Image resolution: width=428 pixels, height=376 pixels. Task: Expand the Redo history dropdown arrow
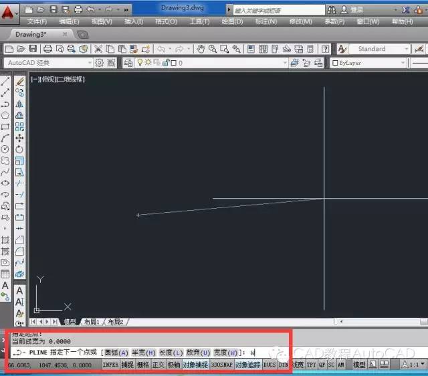(189, 49)
